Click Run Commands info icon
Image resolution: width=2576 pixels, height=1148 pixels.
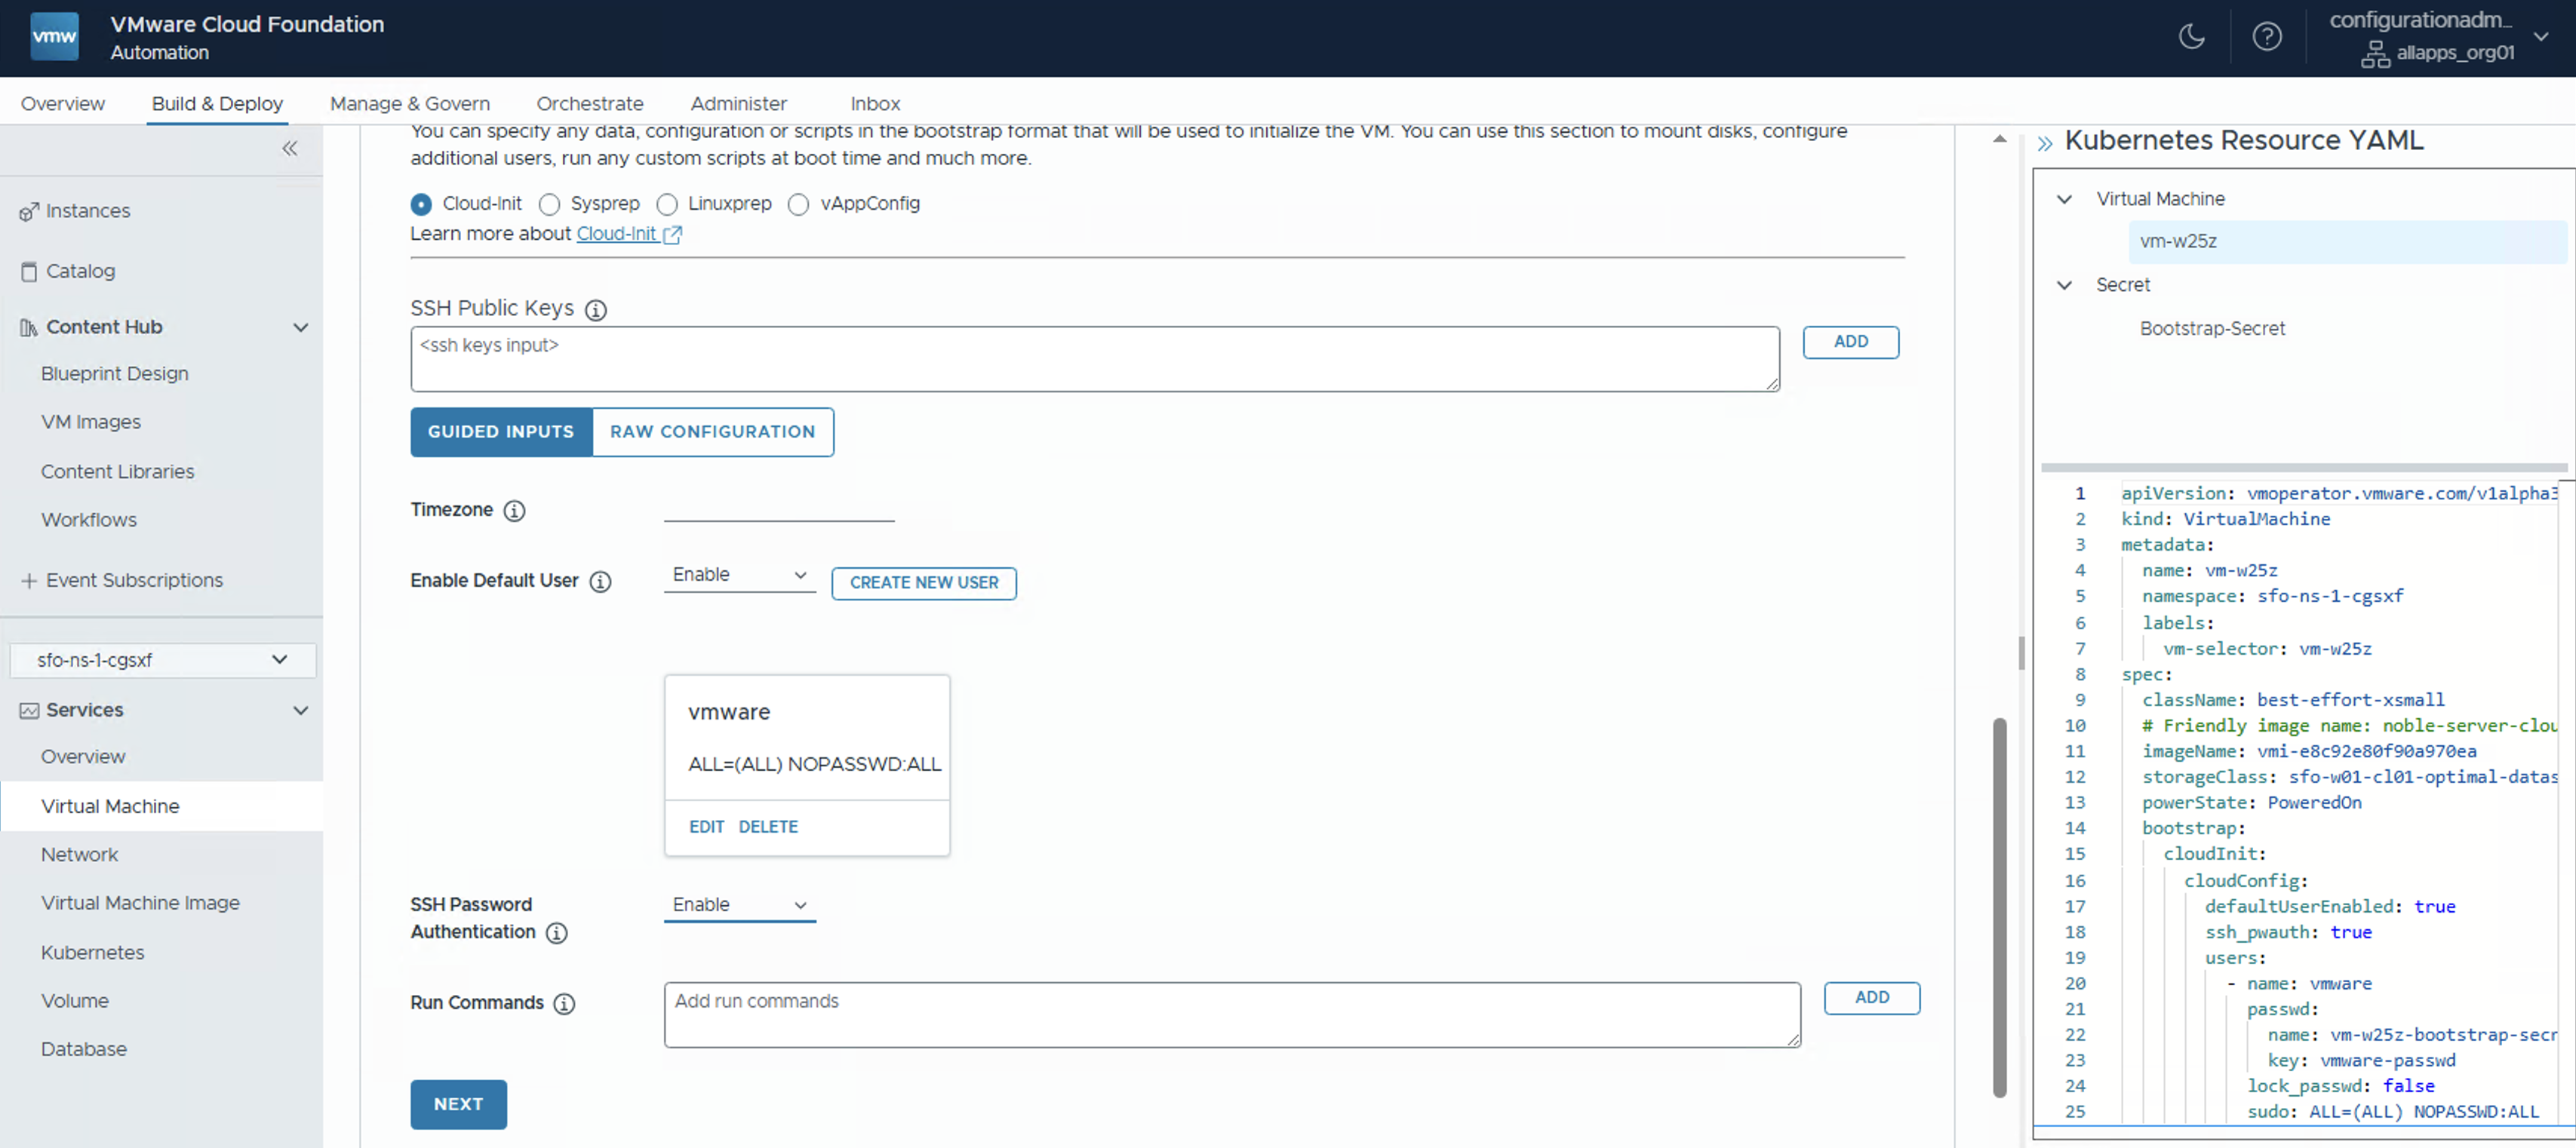point(564,1004)
